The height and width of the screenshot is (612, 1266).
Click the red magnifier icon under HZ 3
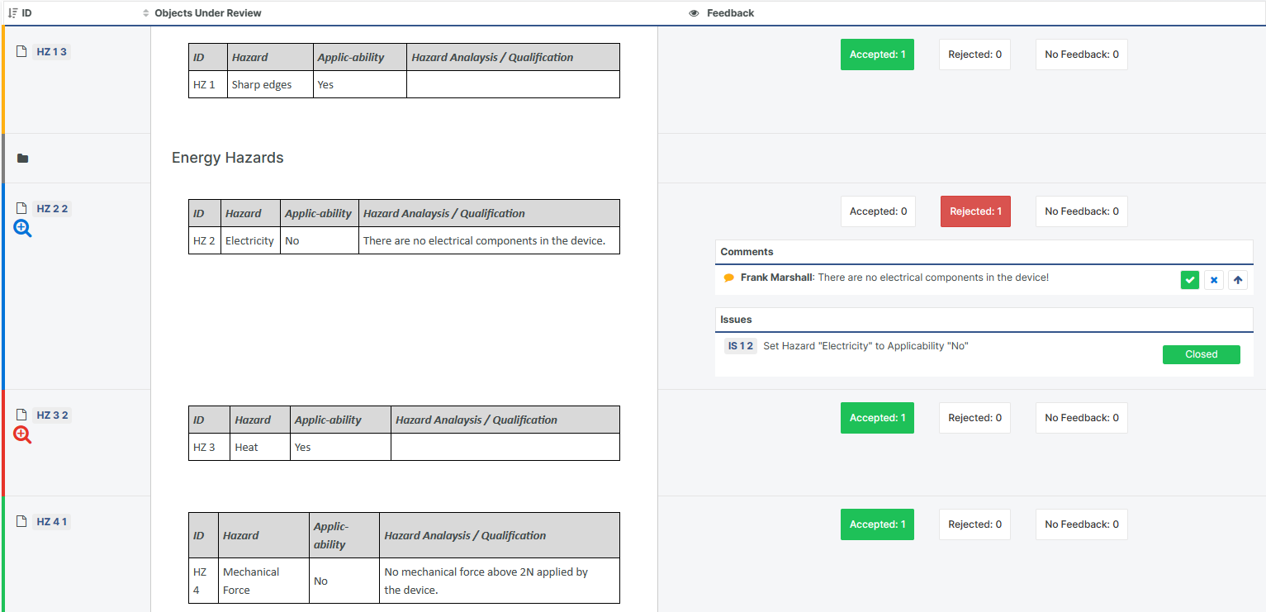(x=22, y=435)
